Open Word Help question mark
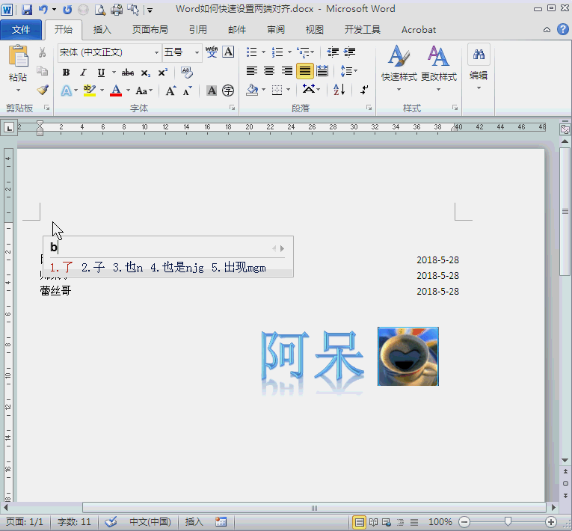The image size is (572, 531). tap(563, 29)
